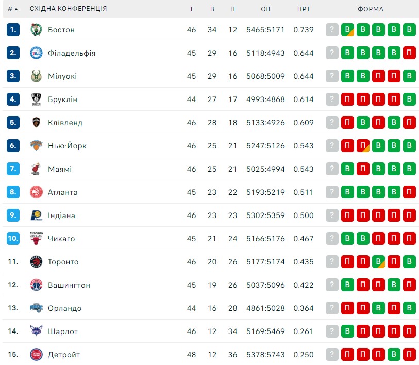Open the Клівленд team link
419x365 pixels.
[x=65, y=123]
